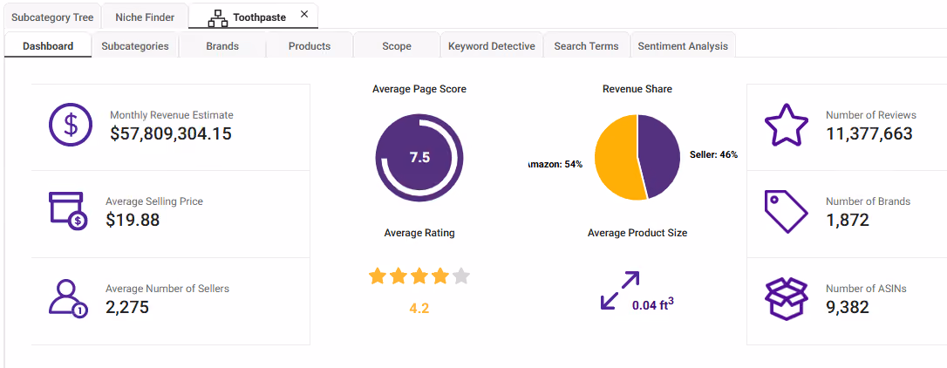Click the sellers person icon
This screenshot has width=947, height=368.
coord(68,298)
